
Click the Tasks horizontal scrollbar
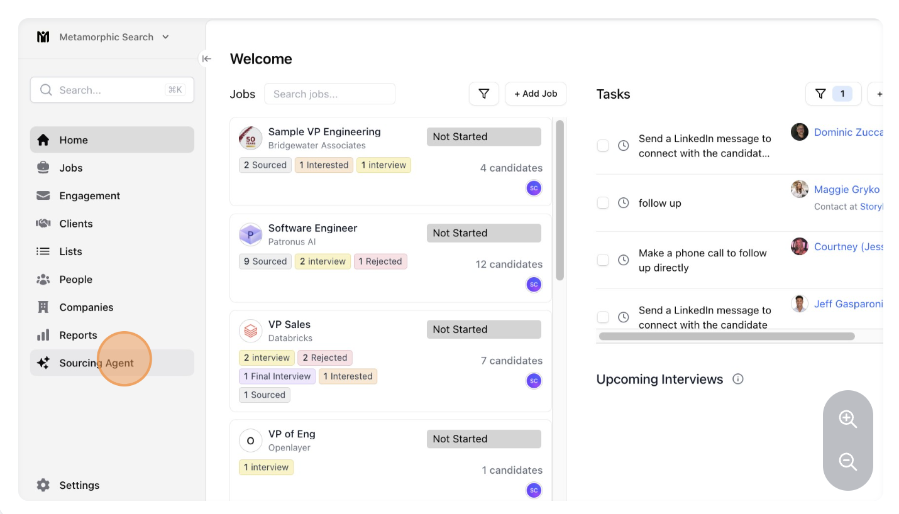(x=727, y=336)
